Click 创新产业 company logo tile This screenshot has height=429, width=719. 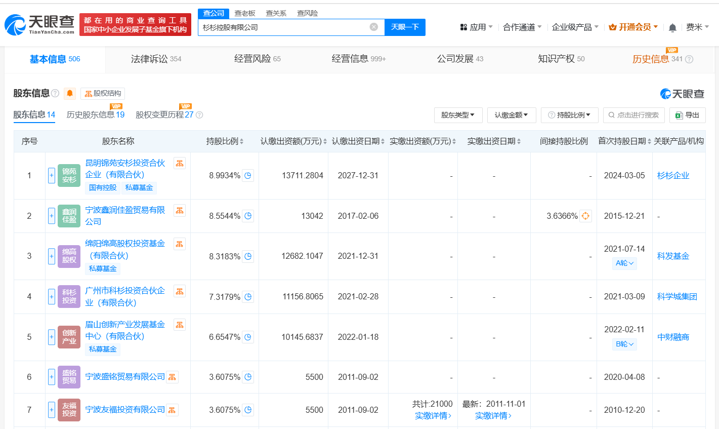pyautogui.click(x=69, y=337)
